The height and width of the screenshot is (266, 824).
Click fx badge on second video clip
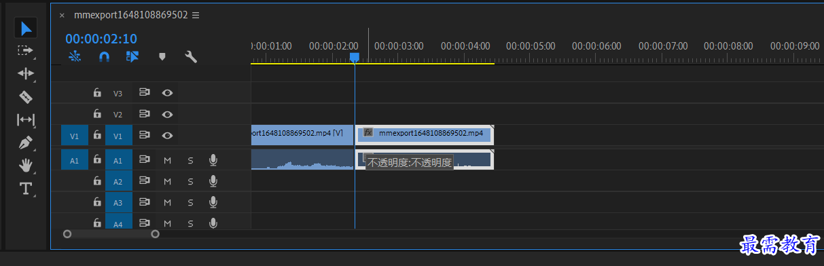pos(368,133)
